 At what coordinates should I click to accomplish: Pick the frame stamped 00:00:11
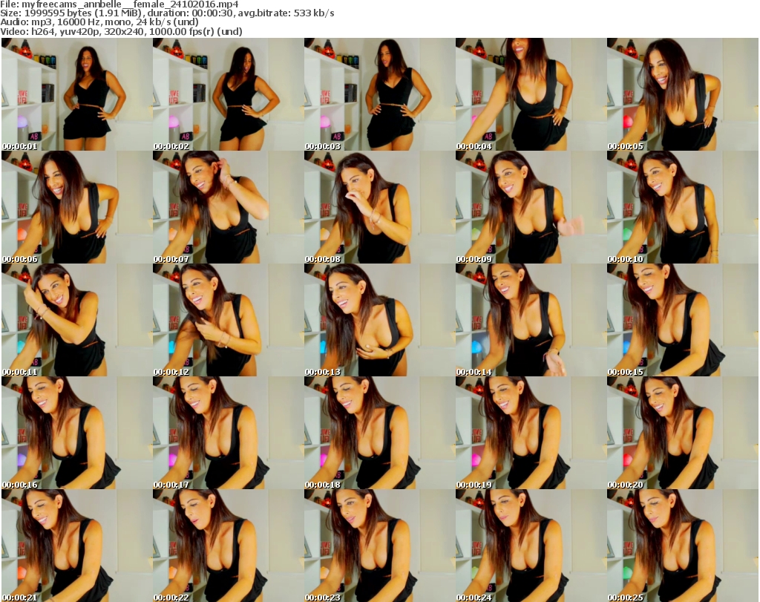pos(76,320)
